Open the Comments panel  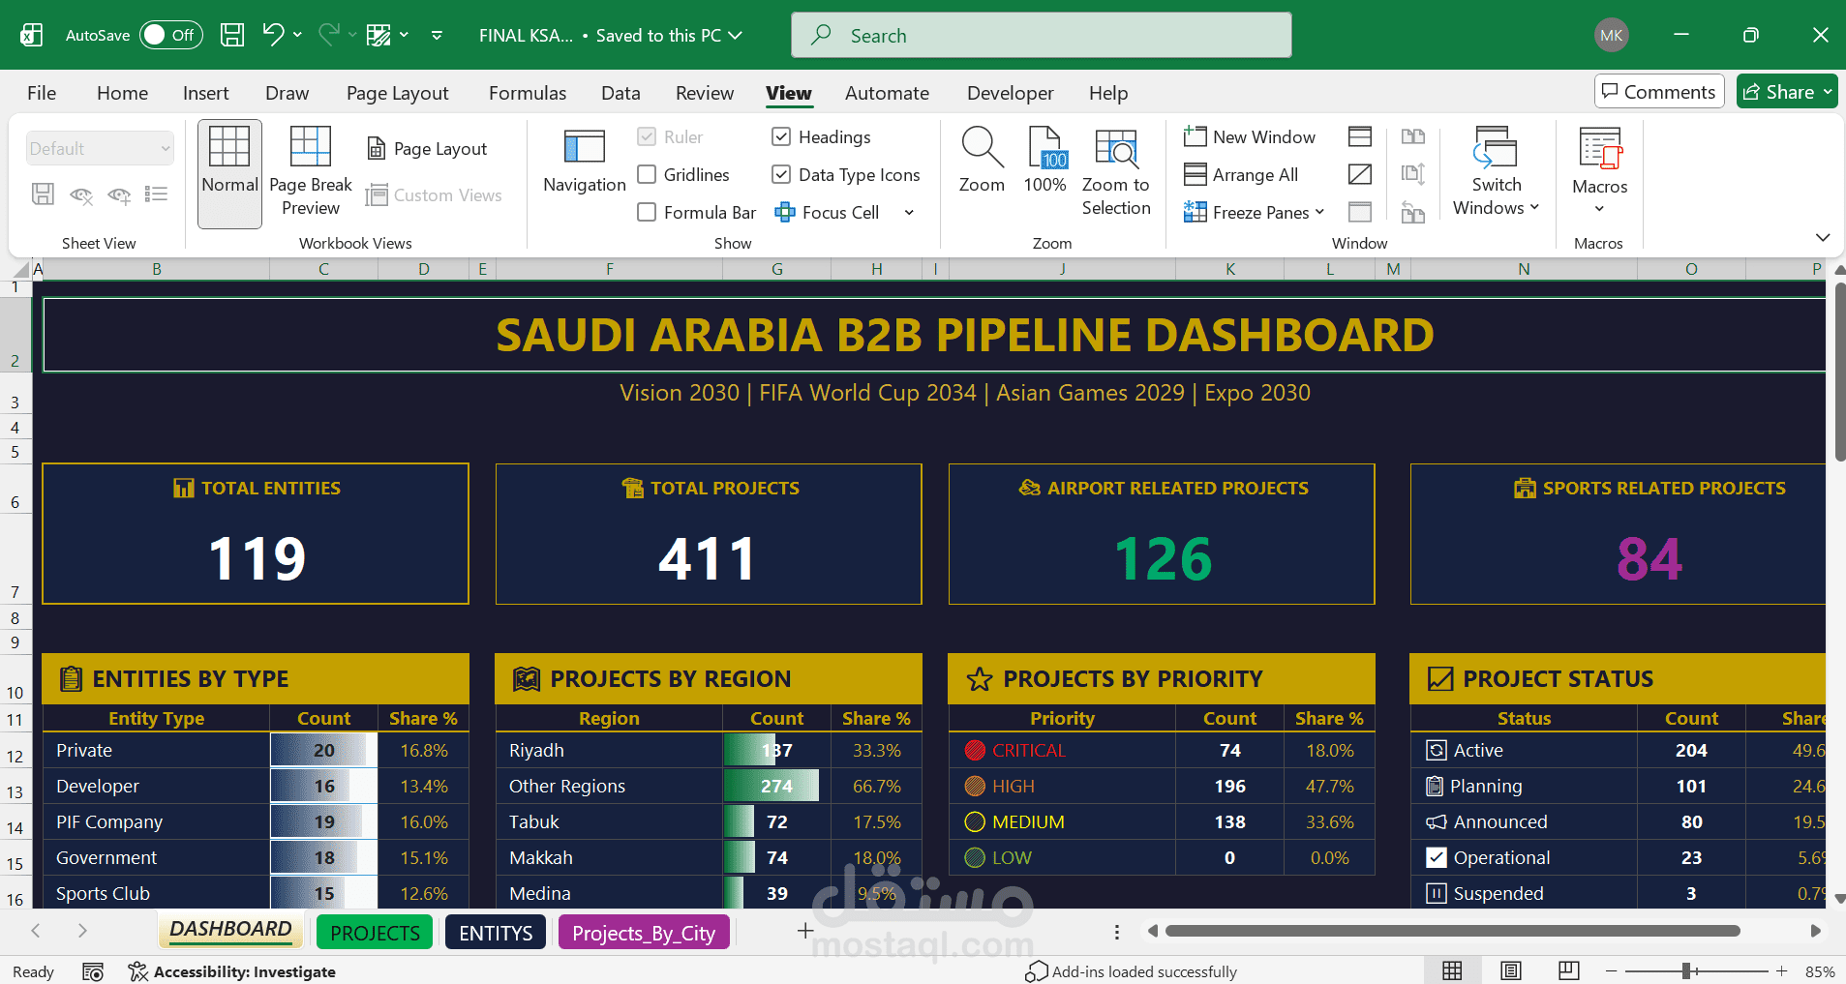tap(1658, 91)
